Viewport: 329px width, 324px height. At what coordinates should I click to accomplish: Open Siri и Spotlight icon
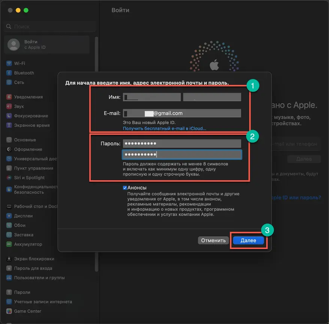(x=9, y=178)
